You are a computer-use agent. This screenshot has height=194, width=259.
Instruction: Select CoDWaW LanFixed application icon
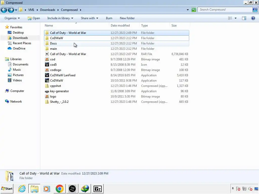click(x=47, y=75)
